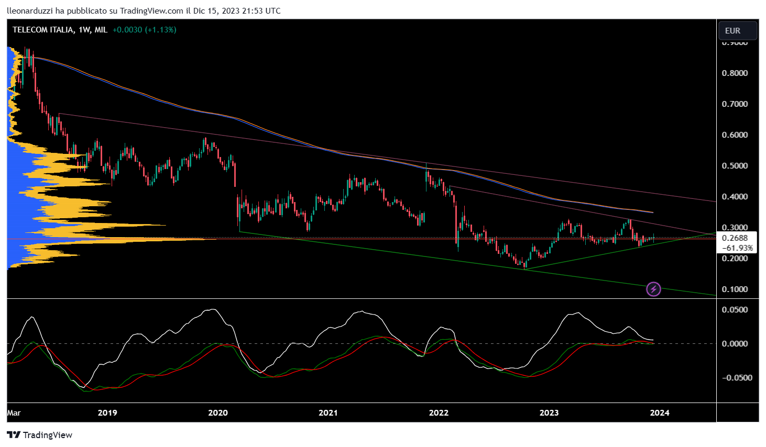Click the 2024 time axis label
The width and height of the screenshot is (766, 447).
click(x=660, y=413)
